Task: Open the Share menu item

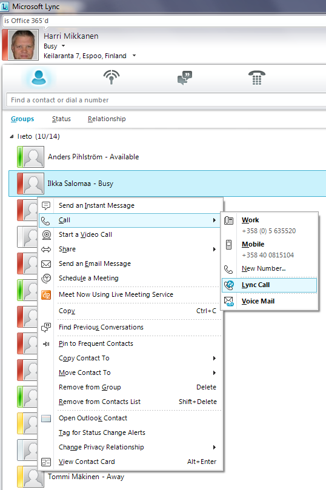Action: point(130,249)
